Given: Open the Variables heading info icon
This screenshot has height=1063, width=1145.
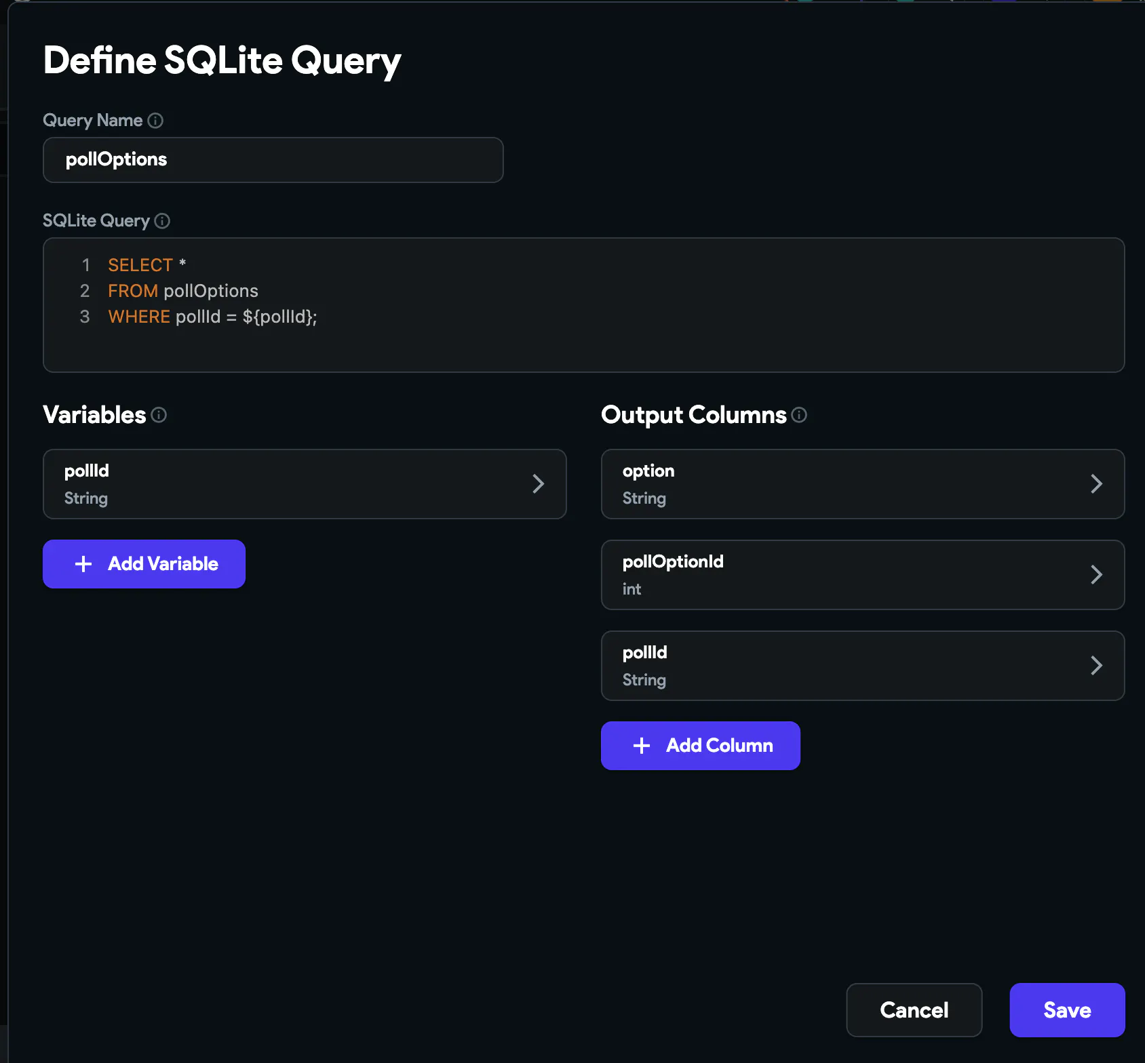Looking at the screenshot, I should pos(159,415).
